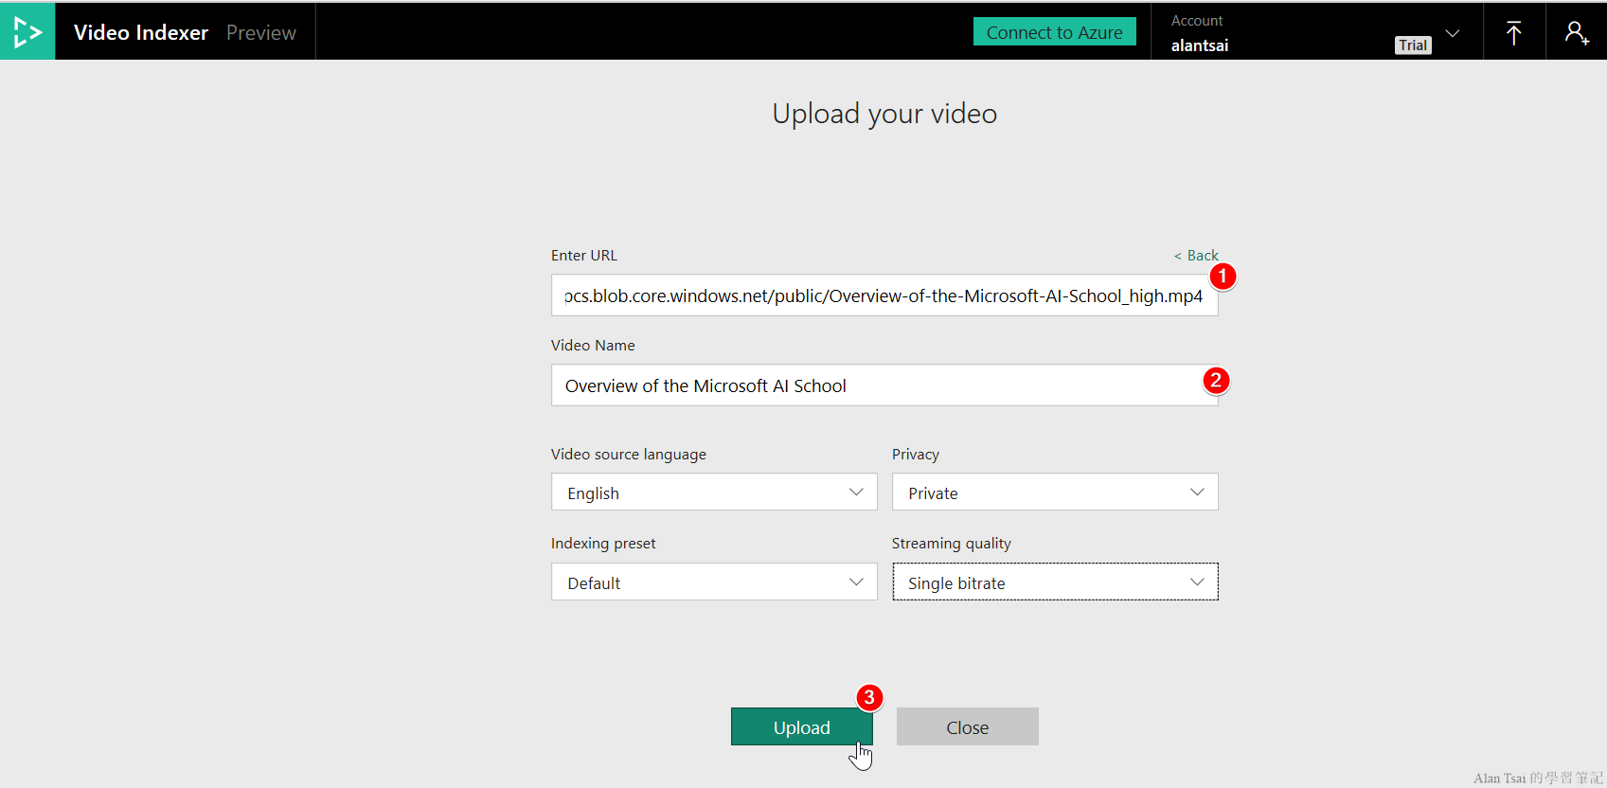
Task: Click the add user icon in header
Action: (x=1576, y=33)
